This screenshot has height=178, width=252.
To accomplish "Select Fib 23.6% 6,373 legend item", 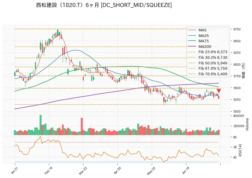I will pos(208,52).
